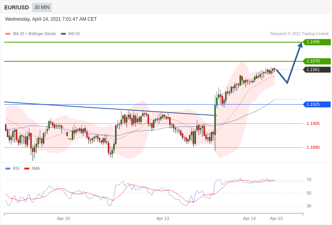Click the 1.1970 resistance price tag
Image resolution: width=332 pixels, height=225 pixels.
click(x=317, y=61)
